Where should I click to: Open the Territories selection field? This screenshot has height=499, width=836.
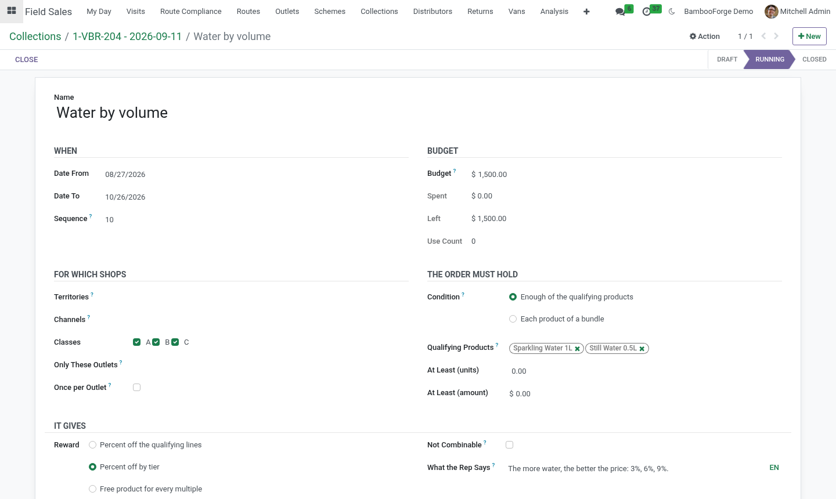point(271,297)
